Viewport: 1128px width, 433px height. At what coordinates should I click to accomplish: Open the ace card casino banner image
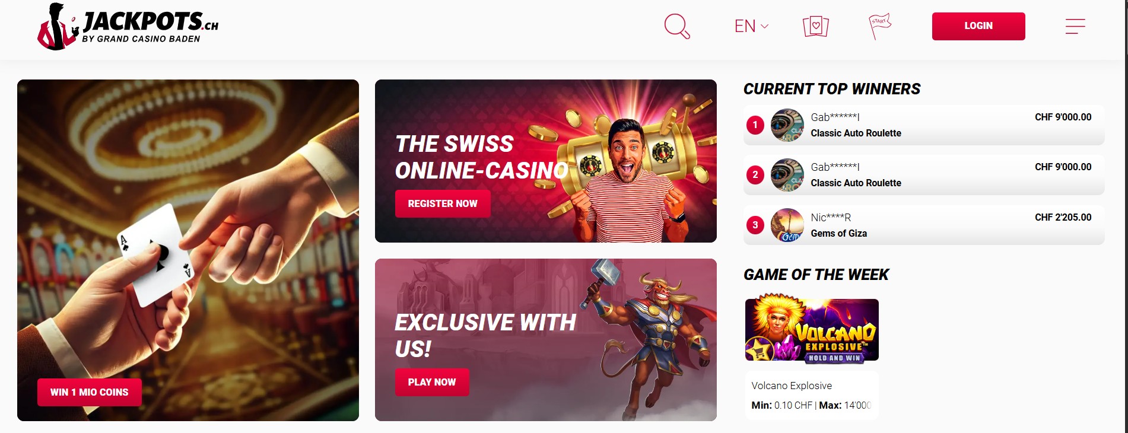(188, 250)
